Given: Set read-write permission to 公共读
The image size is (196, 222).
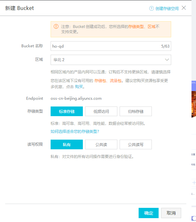Looking at the screenshot, I should 101,144.
